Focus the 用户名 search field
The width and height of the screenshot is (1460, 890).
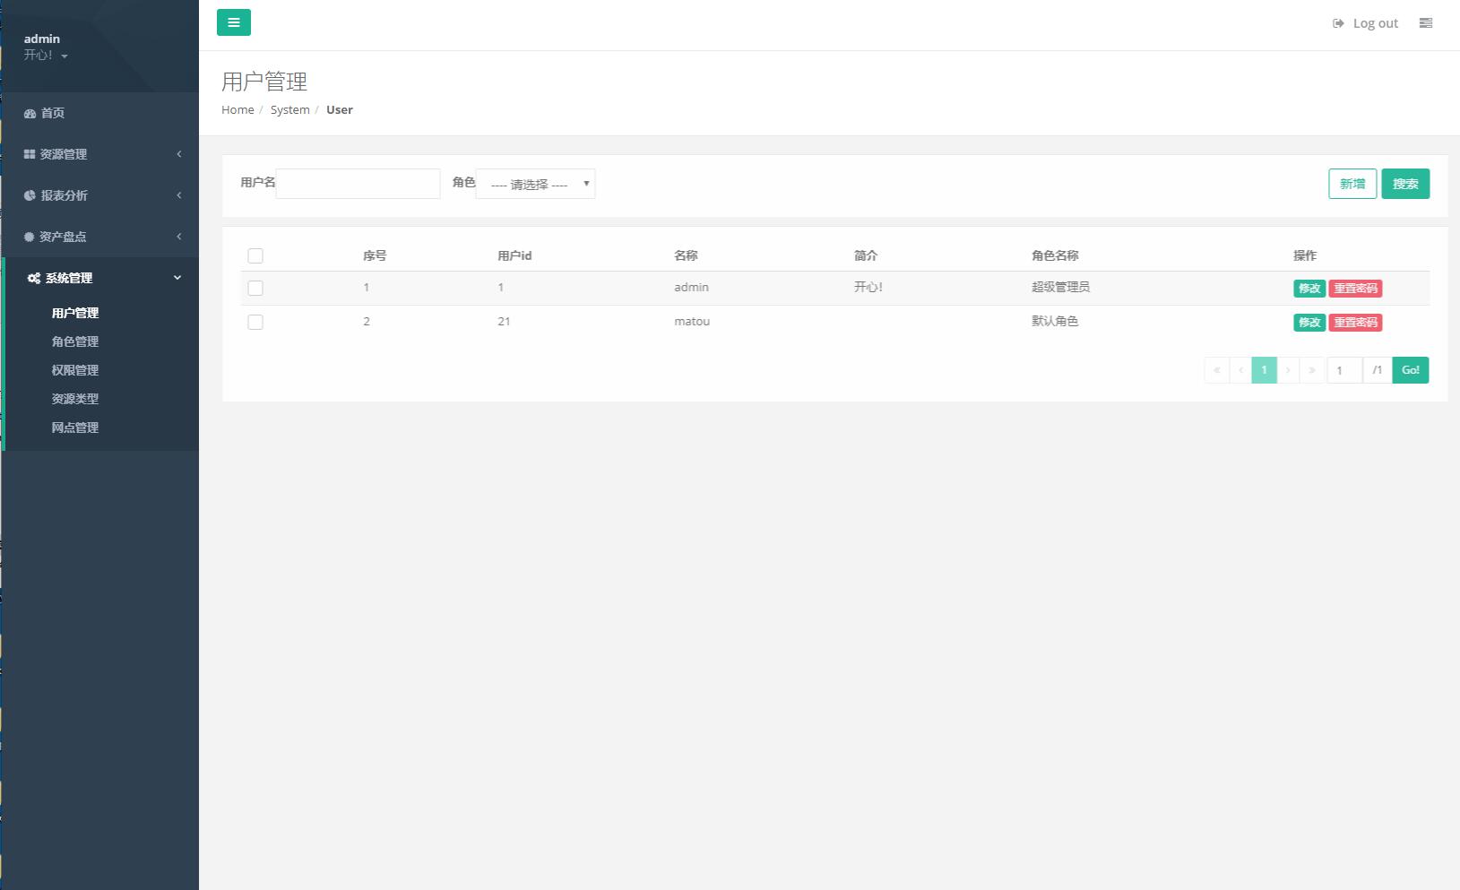point(358,184)
